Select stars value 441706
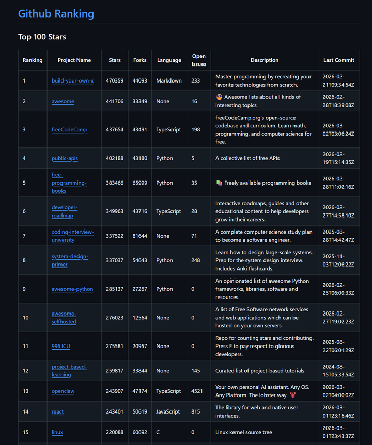 [x=115, y=101]
